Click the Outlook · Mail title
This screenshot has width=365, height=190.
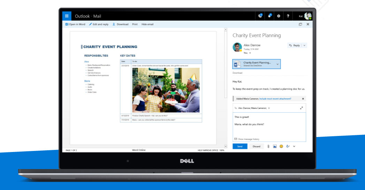point(88,16)
